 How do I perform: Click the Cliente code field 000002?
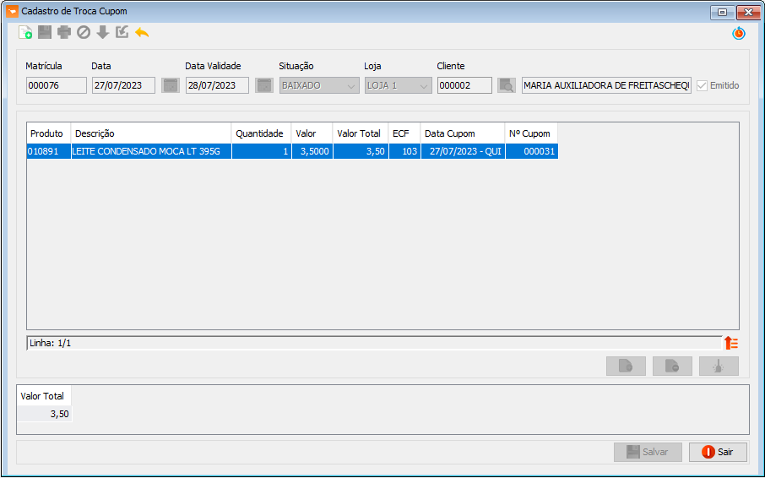(x=464, y=85)
